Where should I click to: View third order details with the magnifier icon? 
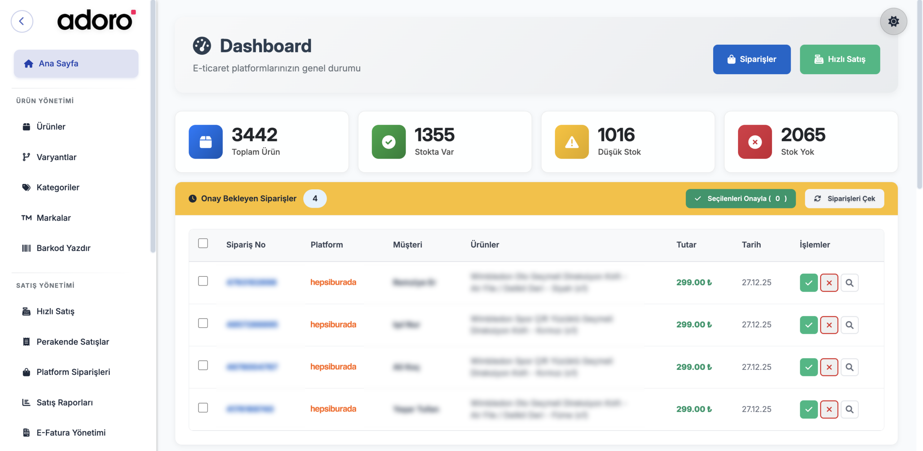[849, 367]
